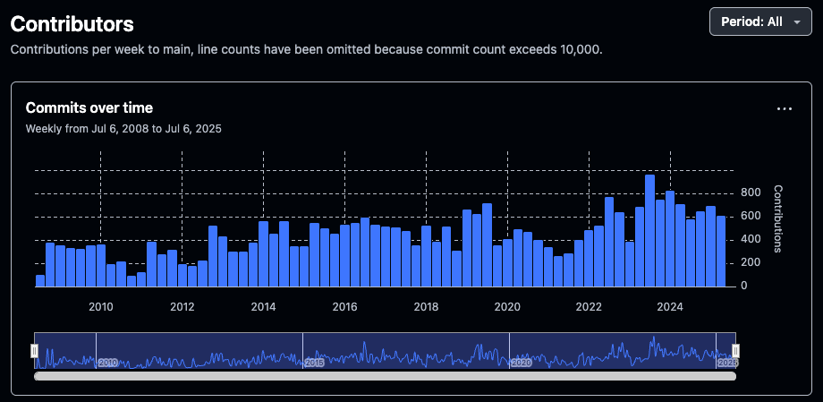Click the caret arrow in Period button
The width and height of the screenshot is (823, 402).
(796, 22)
